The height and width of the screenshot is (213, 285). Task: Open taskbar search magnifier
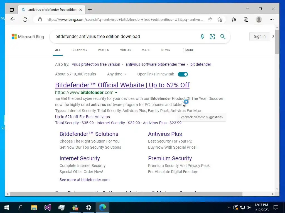pyautogui.click(x=20, y=207)
